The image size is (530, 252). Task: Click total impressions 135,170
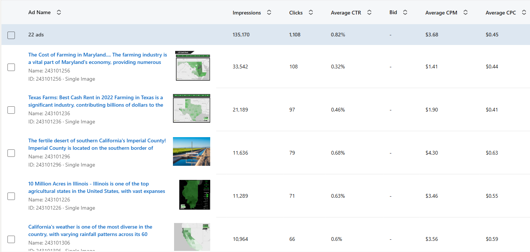click(x=241, y=35)
